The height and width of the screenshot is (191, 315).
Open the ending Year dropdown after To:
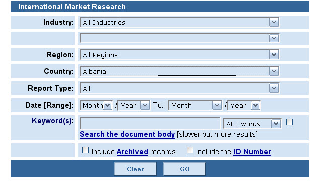(x=244, y=105)
